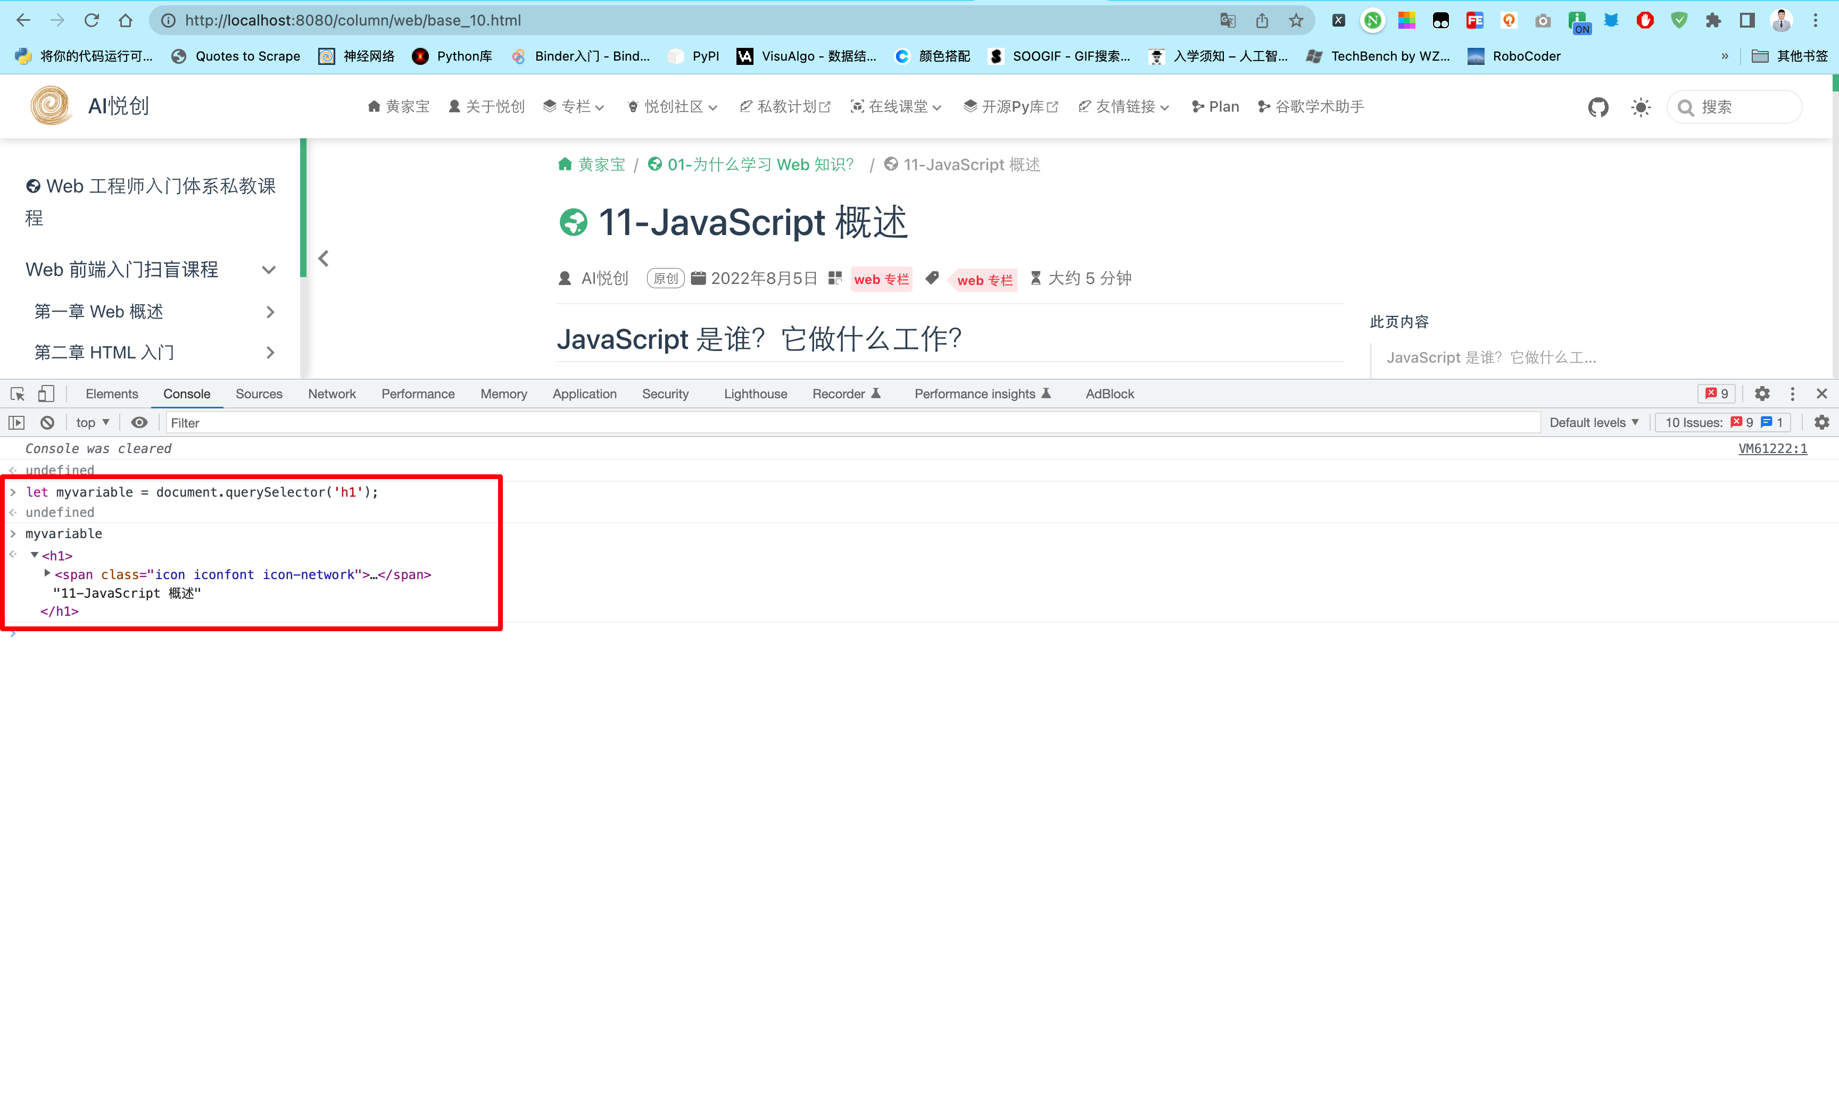1839x1105 pixels.
Task: Switch to the Network tab
Action: [x=332, y=394]
